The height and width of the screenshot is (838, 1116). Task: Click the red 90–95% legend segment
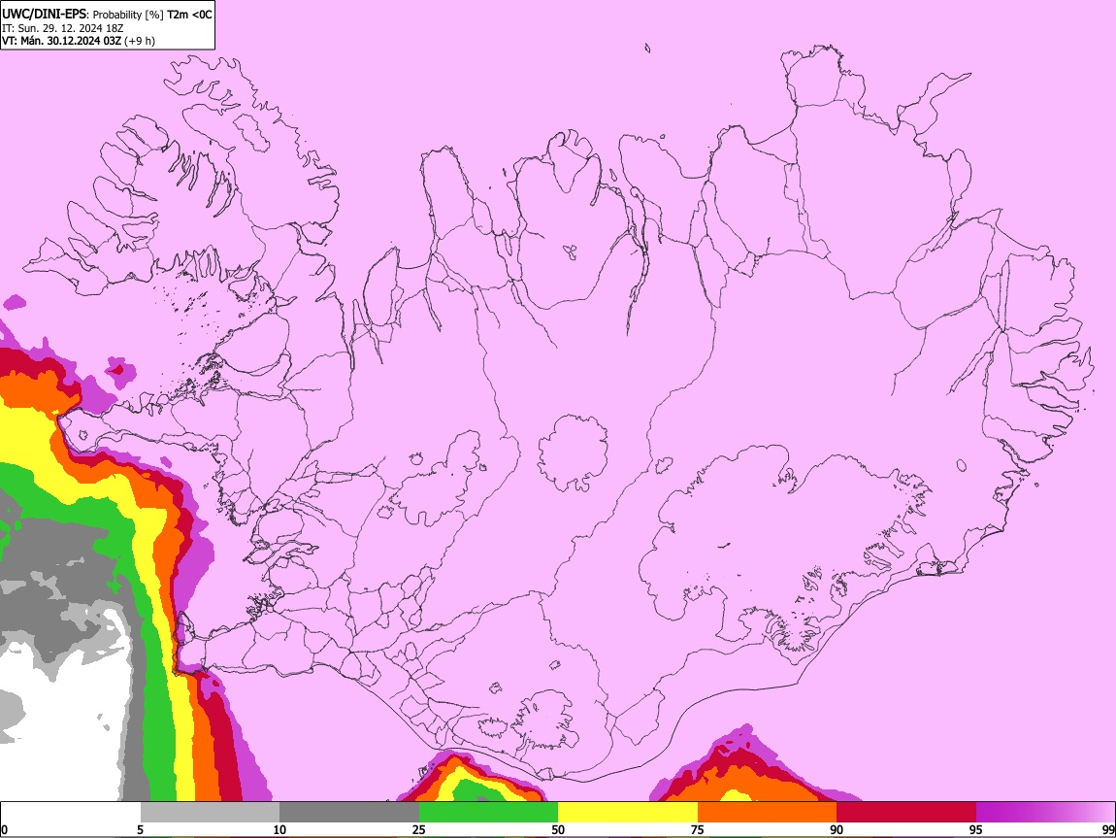(906, 812)
